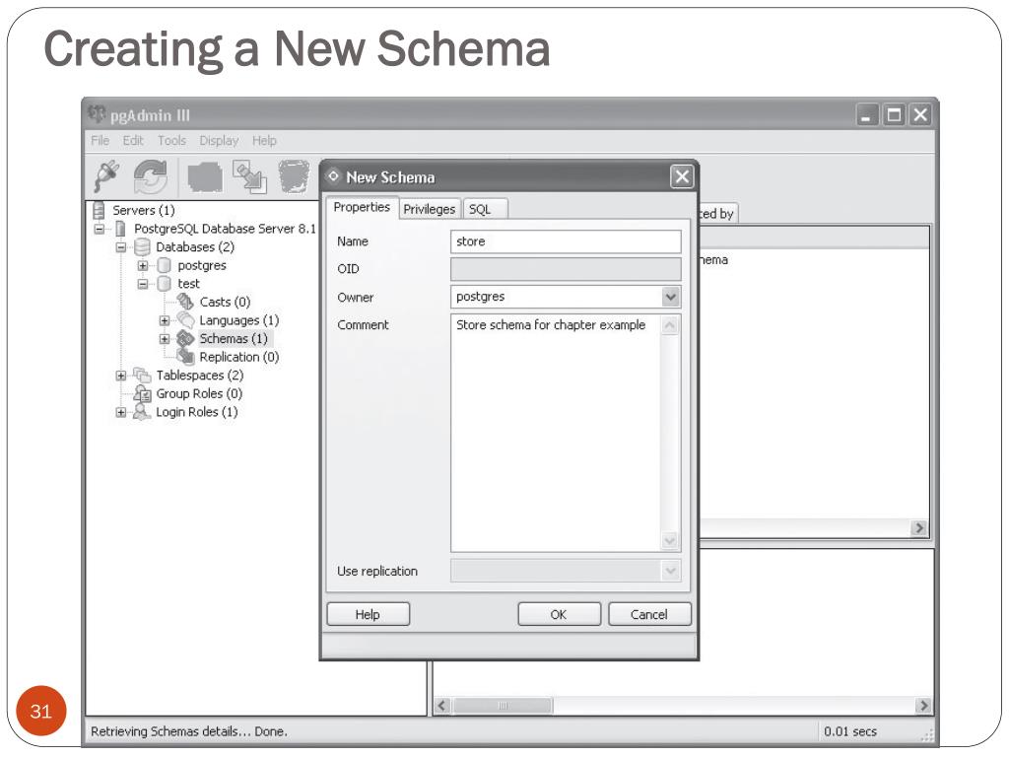The width and height of the screenshot is (1009, 757).
Task: Close the New Schema dialog
Action: point(682,176)
